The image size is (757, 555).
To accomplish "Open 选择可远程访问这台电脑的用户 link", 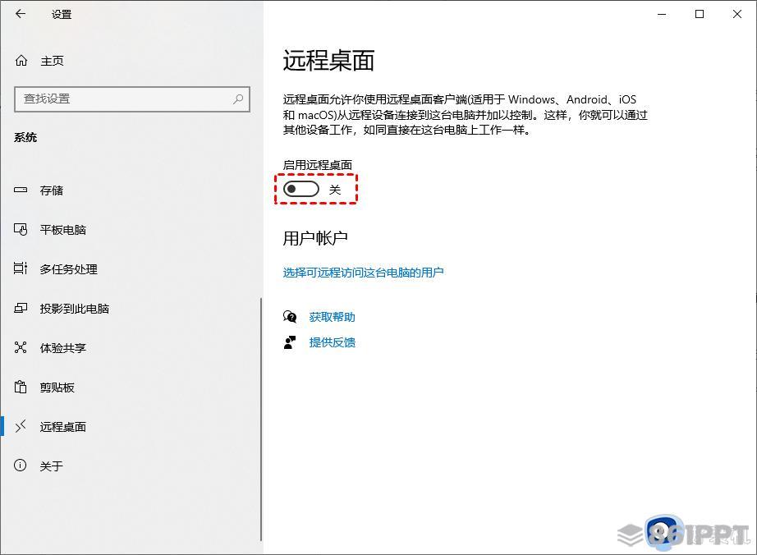I will click(363, 273).
